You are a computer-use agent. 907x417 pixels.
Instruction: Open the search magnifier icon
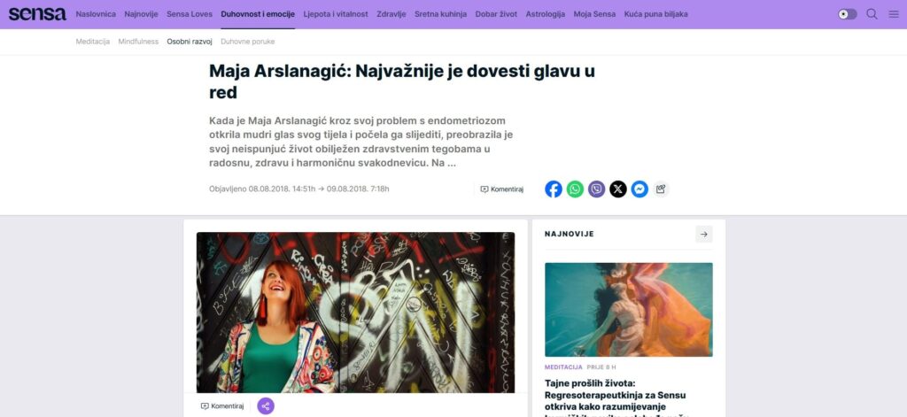872,14
